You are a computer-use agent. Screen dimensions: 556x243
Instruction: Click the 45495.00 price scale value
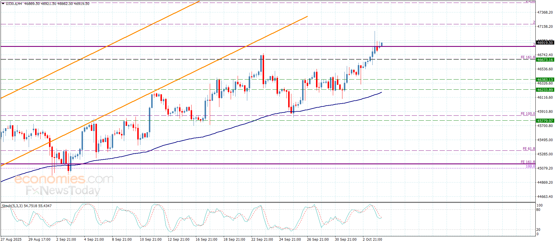pos(545,140)
